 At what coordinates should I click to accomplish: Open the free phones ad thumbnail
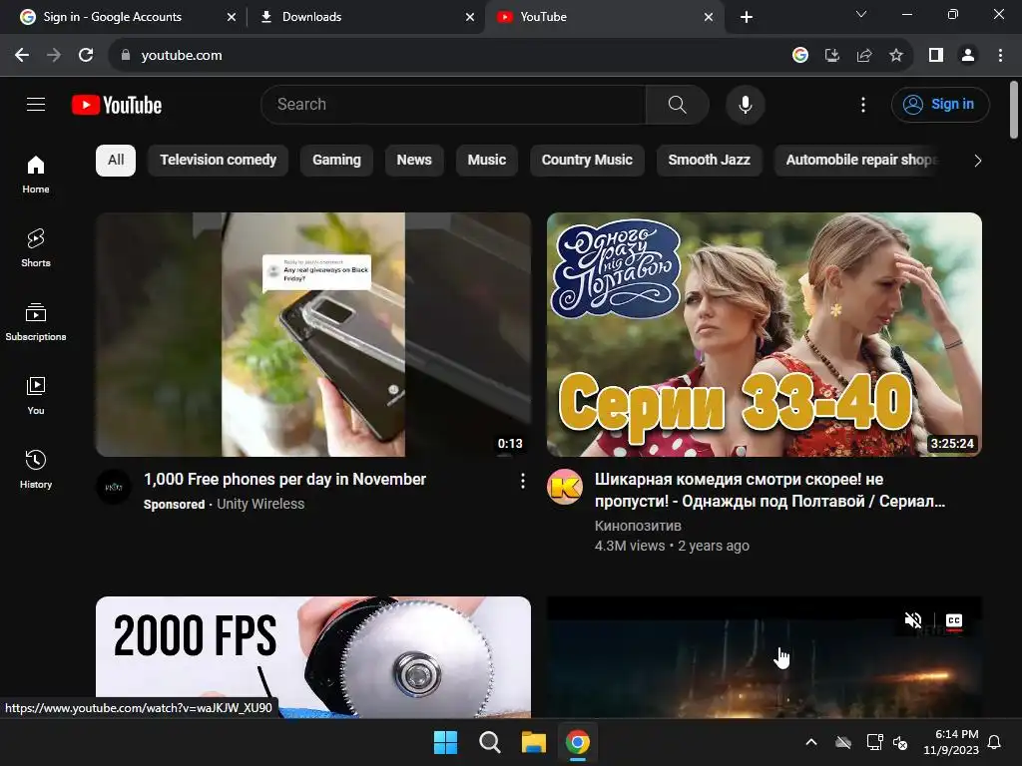pos(313,334)
